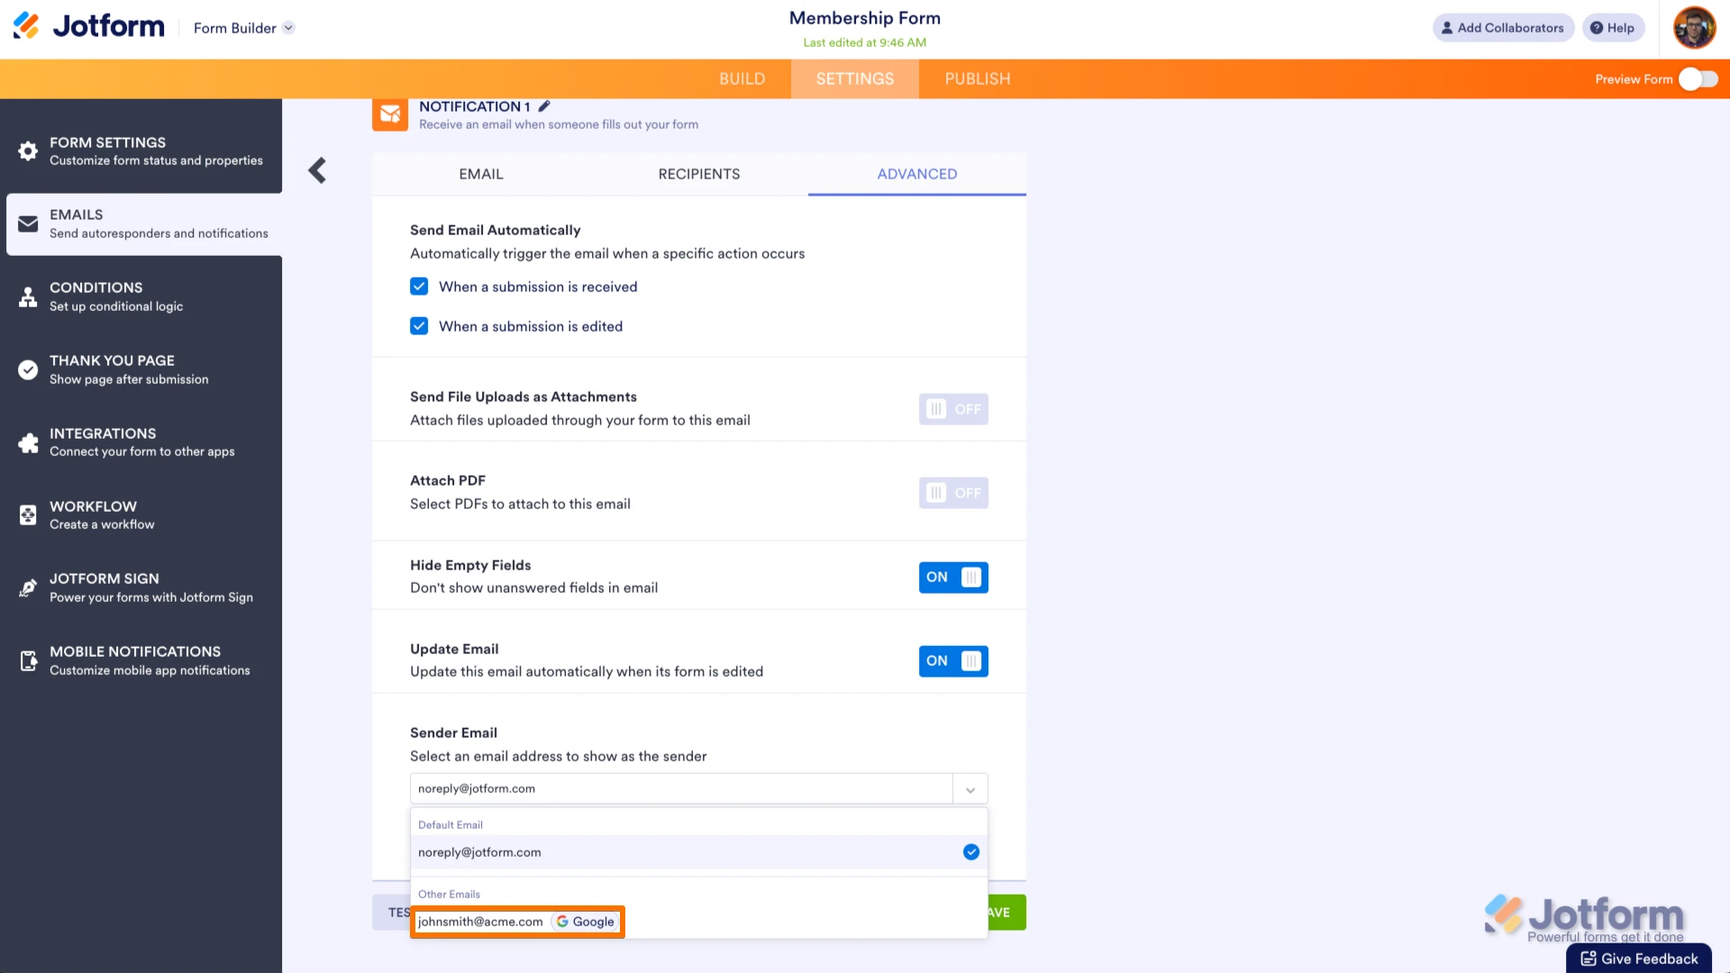Open Integrations via the puzzle icon
The image size is (1730, 973).
click(28, 442)
